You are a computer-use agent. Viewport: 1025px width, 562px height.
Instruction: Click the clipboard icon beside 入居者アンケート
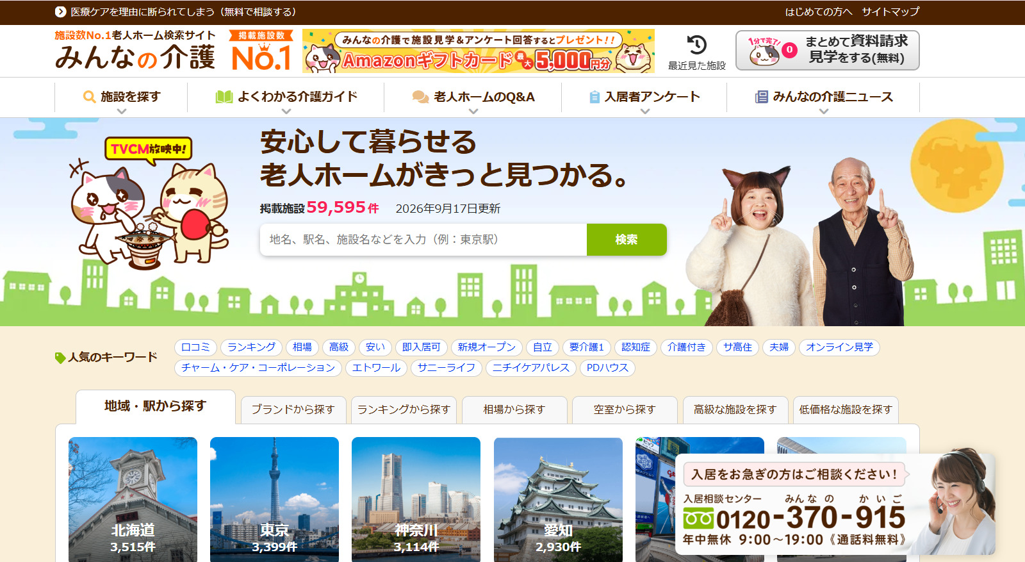(x=594, y=97)
